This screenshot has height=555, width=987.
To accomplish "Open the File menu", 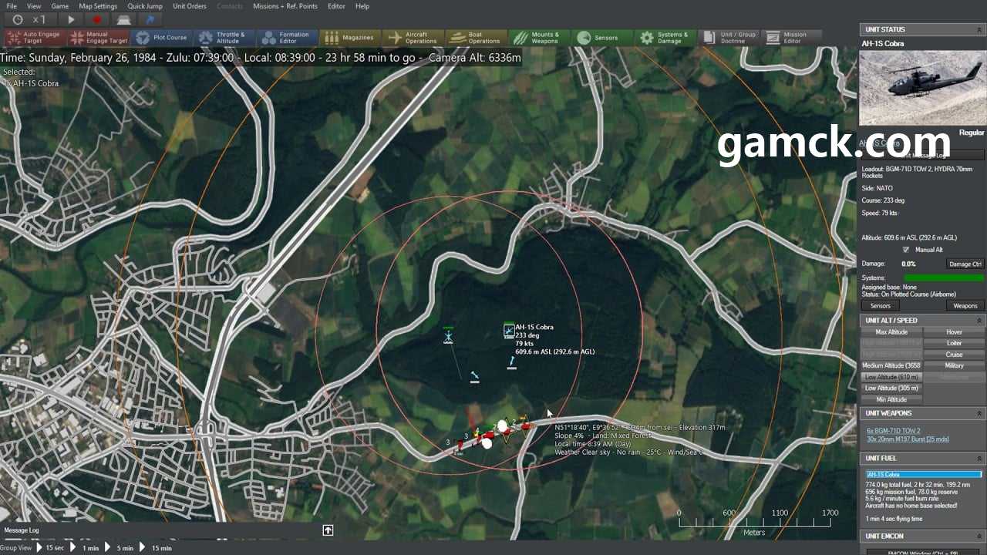I will [x=12, y=6].
